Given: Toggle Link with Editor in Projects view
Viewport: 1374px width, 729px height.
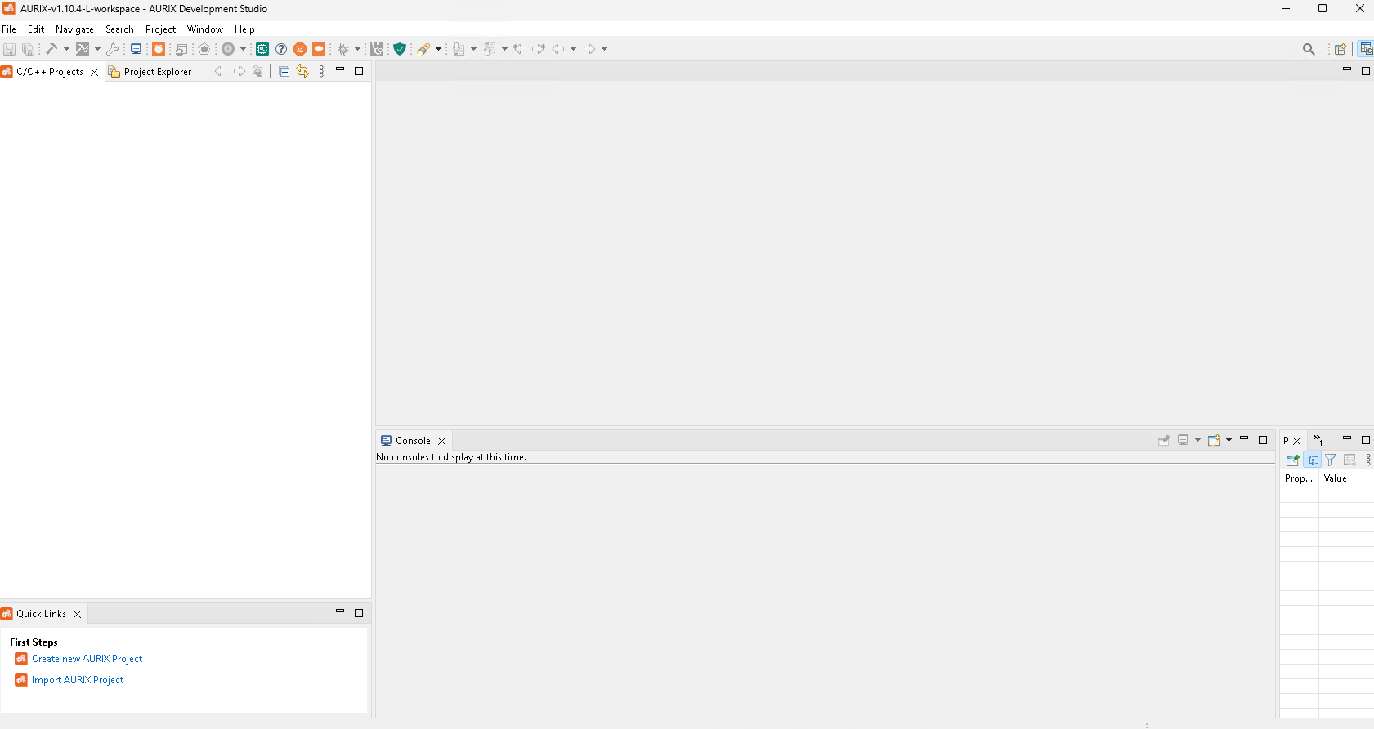Looking at the screenshot, I should click(x=302, y=71).
